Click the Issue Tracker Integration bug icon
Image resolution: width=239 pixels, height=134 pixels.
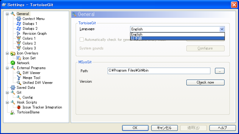click(19, 107)
